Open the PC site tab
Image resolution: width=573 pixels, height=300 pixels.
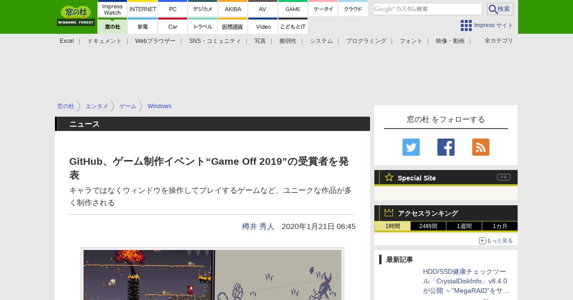[x=173, y=9]
